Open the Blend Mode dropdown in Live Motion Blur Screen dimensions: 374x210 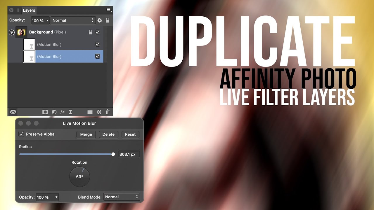coord(122,197)
